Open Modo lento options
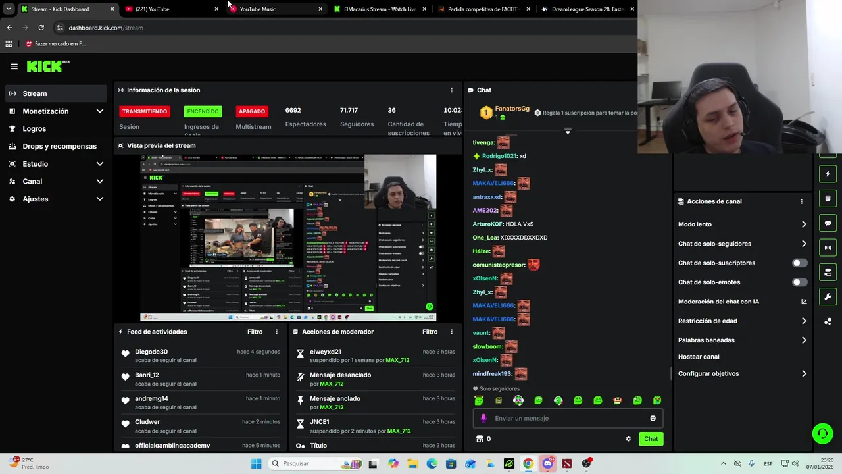This screenshot has height=474, width=842. (742, 224)
